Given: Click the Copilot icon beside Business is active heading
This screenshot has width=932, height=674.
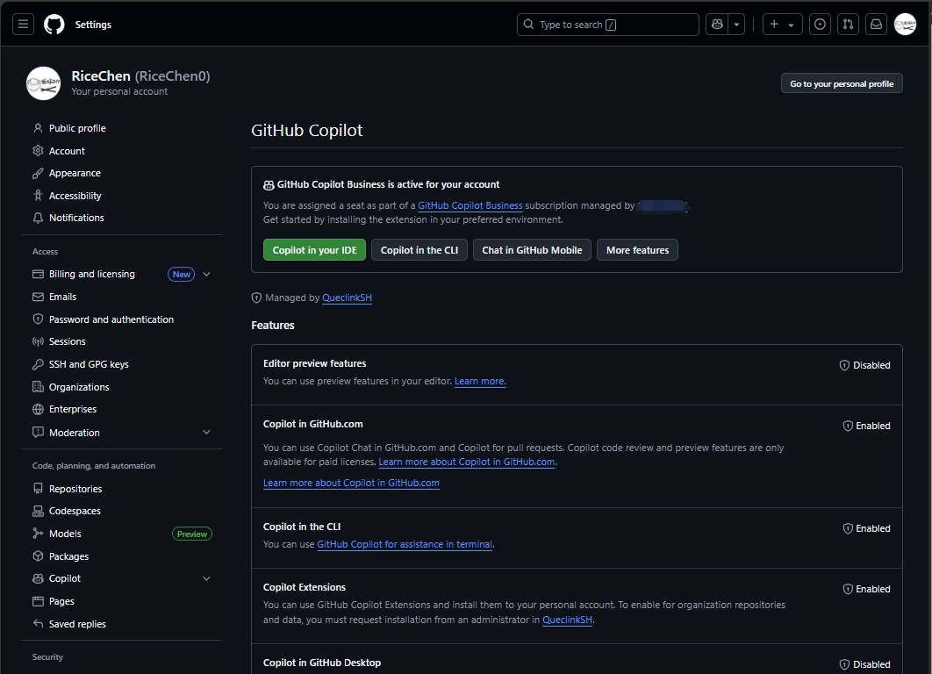Looking at the screenshot, I should pos(269,185).
